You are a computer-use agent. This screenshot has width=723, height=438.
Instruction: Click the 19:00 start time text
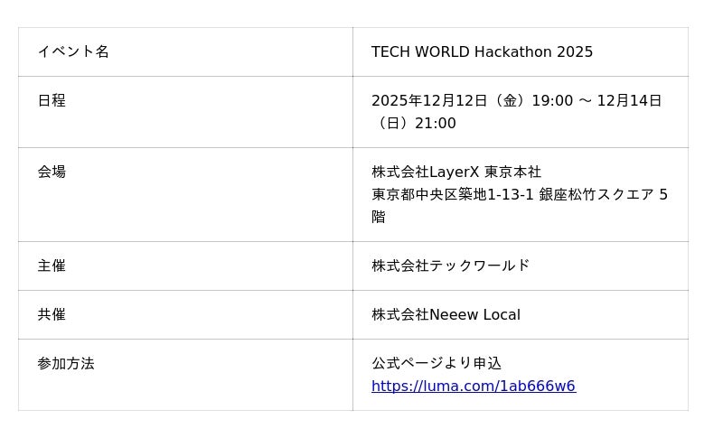point(551,101)
